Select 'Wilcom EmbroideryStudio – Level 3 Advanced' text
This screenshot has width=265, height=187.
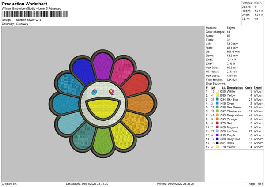pos(31,9)
